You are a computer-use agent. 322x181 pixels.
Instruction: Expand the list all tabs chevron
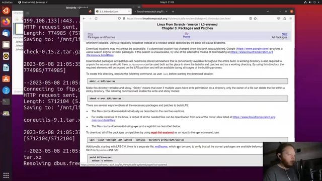268,12
